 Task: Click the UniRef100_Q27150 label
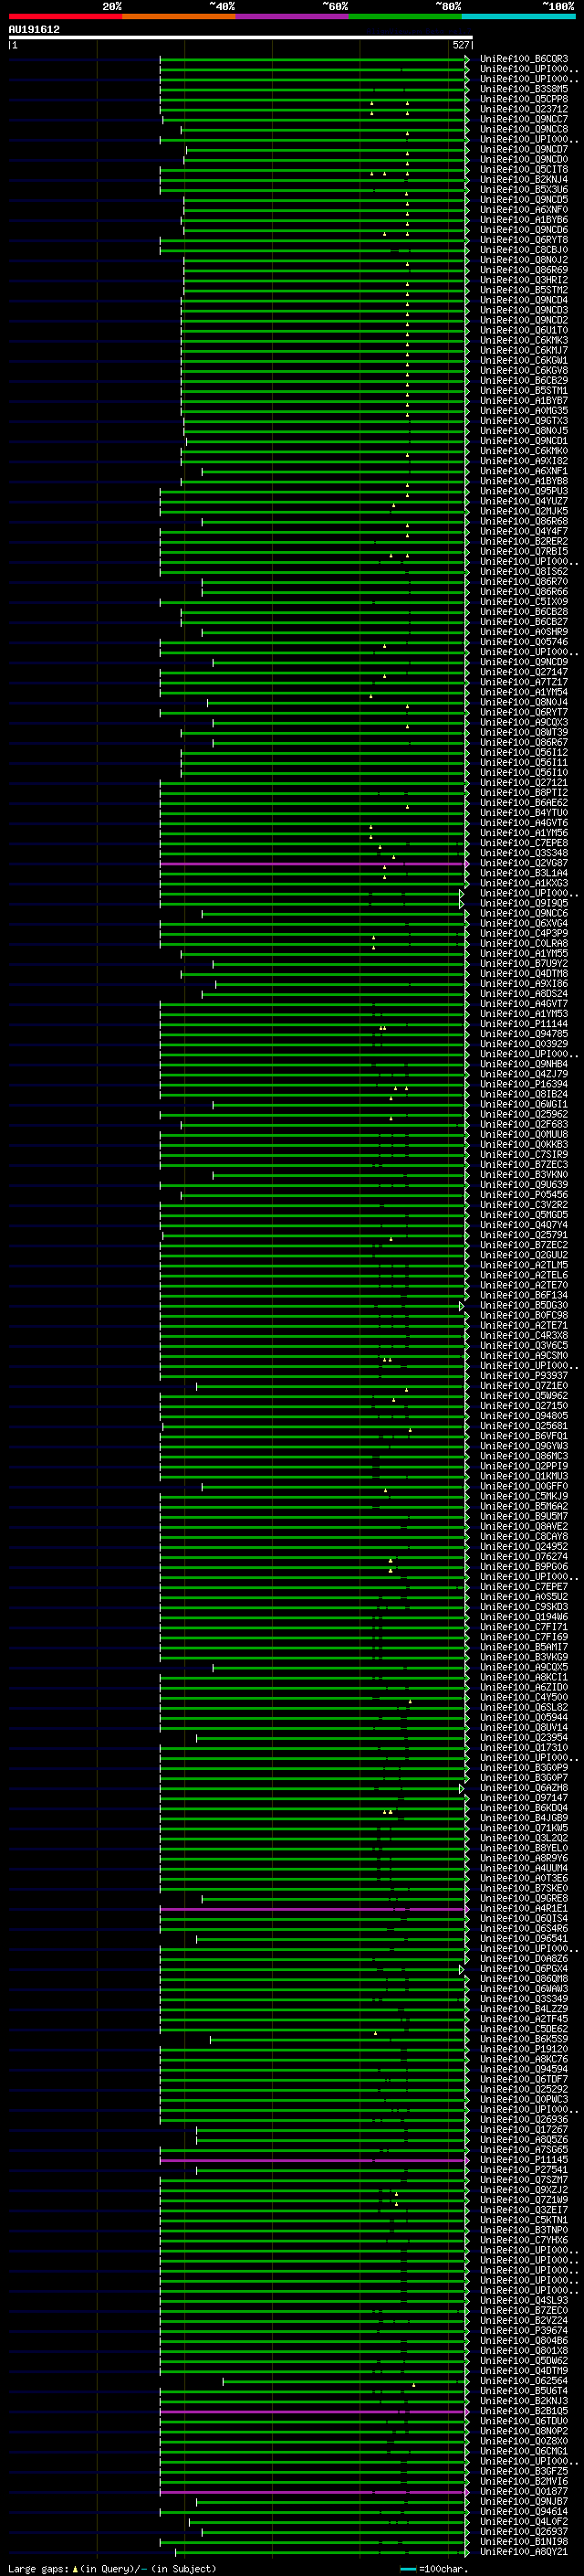pyautogui.click(x=524, y=1406)
